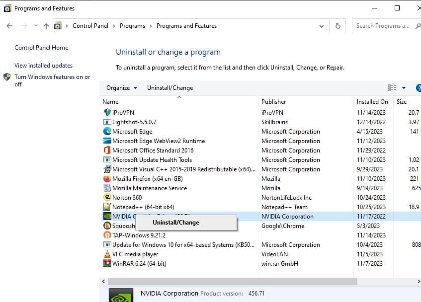Click Uninstall/Change in the toolbar
The image size is (421, 302).
[x=170, y=88]
